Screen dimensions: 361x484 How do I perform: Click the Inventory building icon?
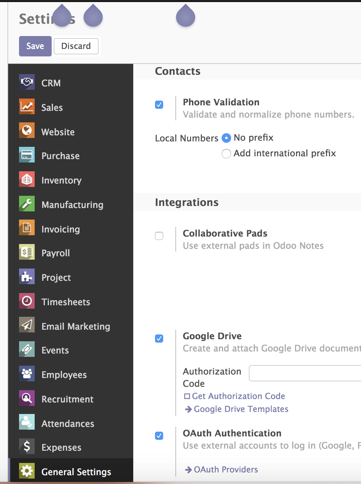pyautogui.click(x=27, y=179)
